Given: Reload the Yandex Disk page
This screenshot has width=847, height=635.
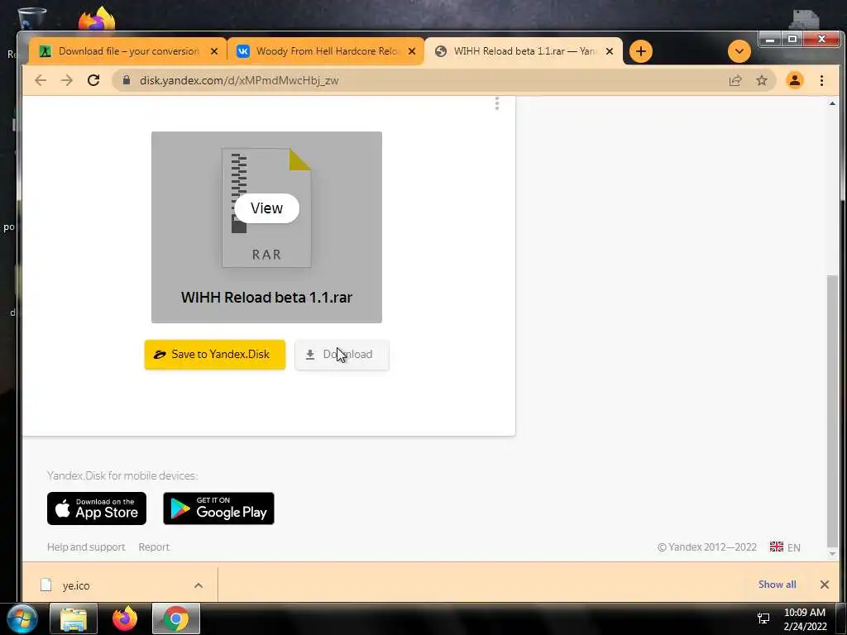Looking at the screenshot, I should 93,80.
